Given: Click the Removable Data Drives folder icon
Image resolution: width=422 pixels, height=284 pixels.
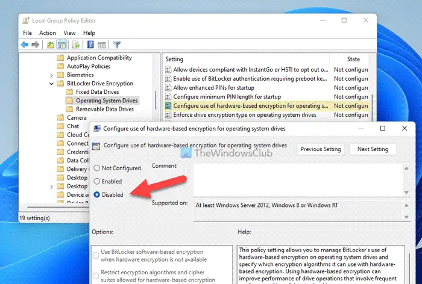Looking at the screenshot, I should tap(69, 109).
